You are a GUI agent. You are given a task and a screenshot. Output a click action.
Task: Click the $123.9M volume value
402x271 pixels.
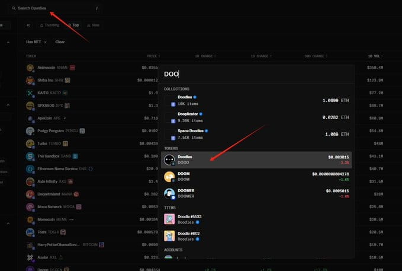375,81
